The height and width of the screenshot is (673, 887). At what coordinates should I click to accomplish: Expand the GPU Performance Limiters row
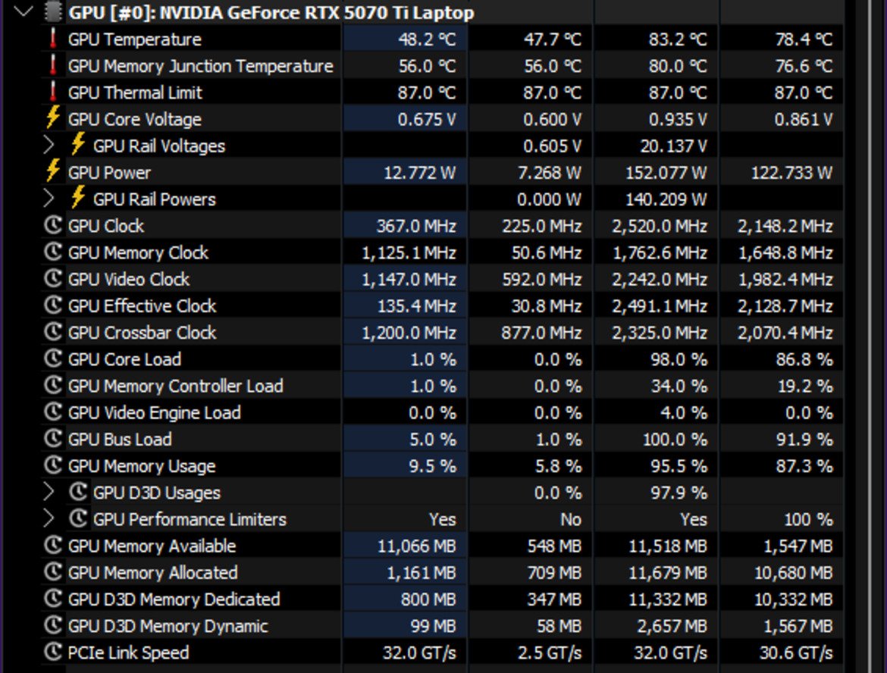point(49,518)
